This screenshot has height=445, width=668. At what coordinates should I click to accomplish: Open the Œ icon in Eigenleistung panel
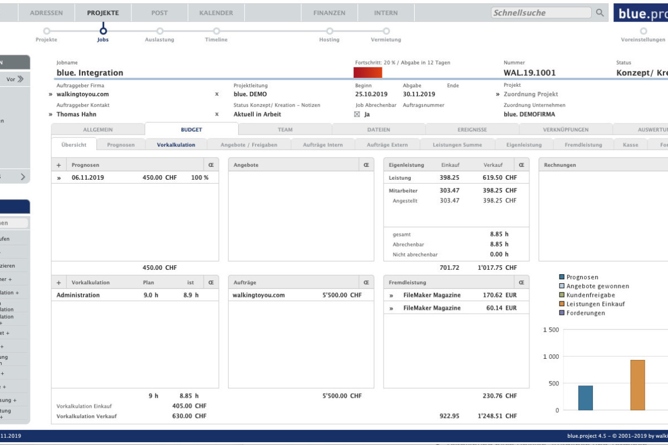tap(522, 165)
